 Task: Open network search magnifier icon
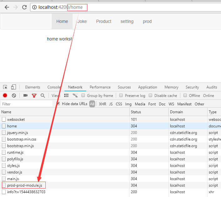tap(43, 96)
